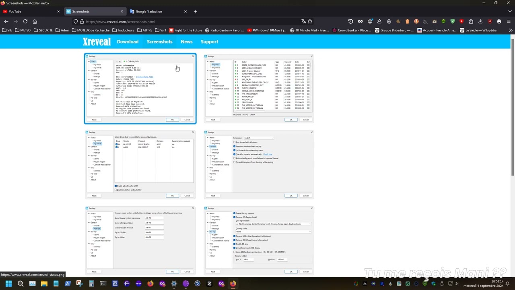Image resolution: width=515 pixels, height=290 pixels.
Task: Open Calculator from the taskbar
Action: (x=91, y=284)
